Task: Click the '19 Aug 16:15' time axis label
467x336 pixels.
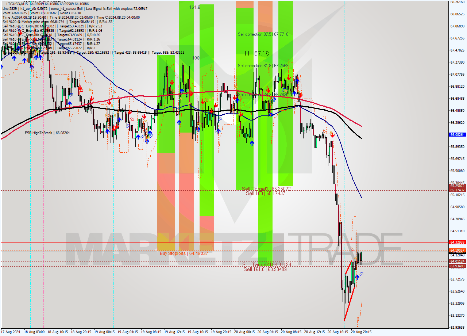Action: pos(198,332)
